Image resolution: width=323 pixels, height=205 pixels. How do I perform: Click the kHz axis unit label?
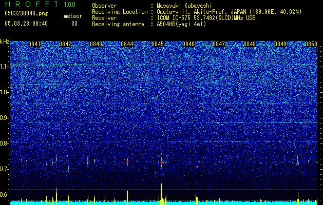[5, 42]
